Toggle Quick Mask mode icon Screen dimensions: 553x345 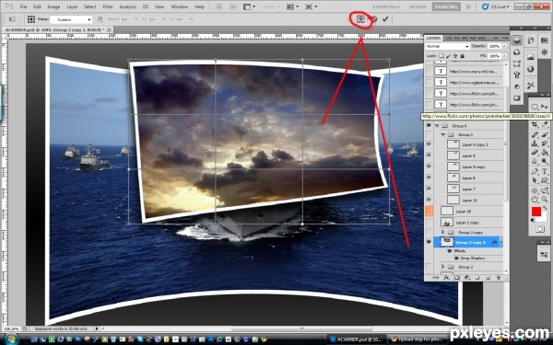coord(540,229)
